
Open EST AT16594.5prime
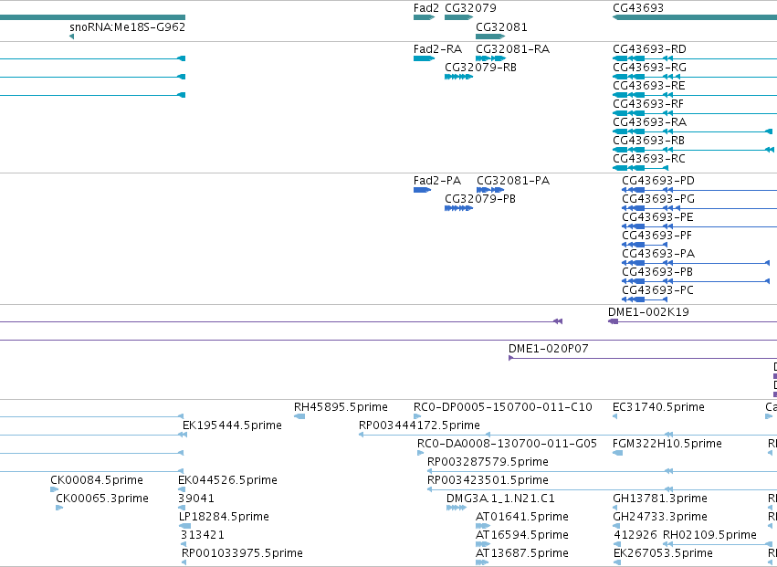[521, 535]
